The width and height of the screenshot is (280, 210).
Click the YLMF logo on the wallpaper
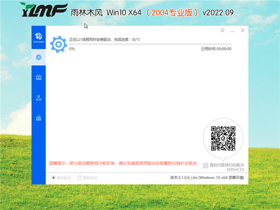pos(44,10)
